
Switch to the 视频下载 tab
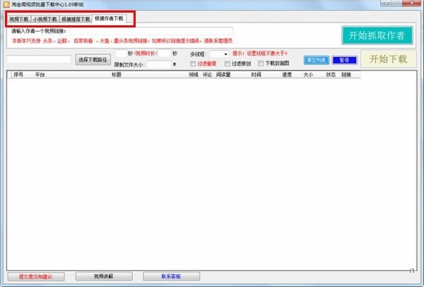[18, 19]
